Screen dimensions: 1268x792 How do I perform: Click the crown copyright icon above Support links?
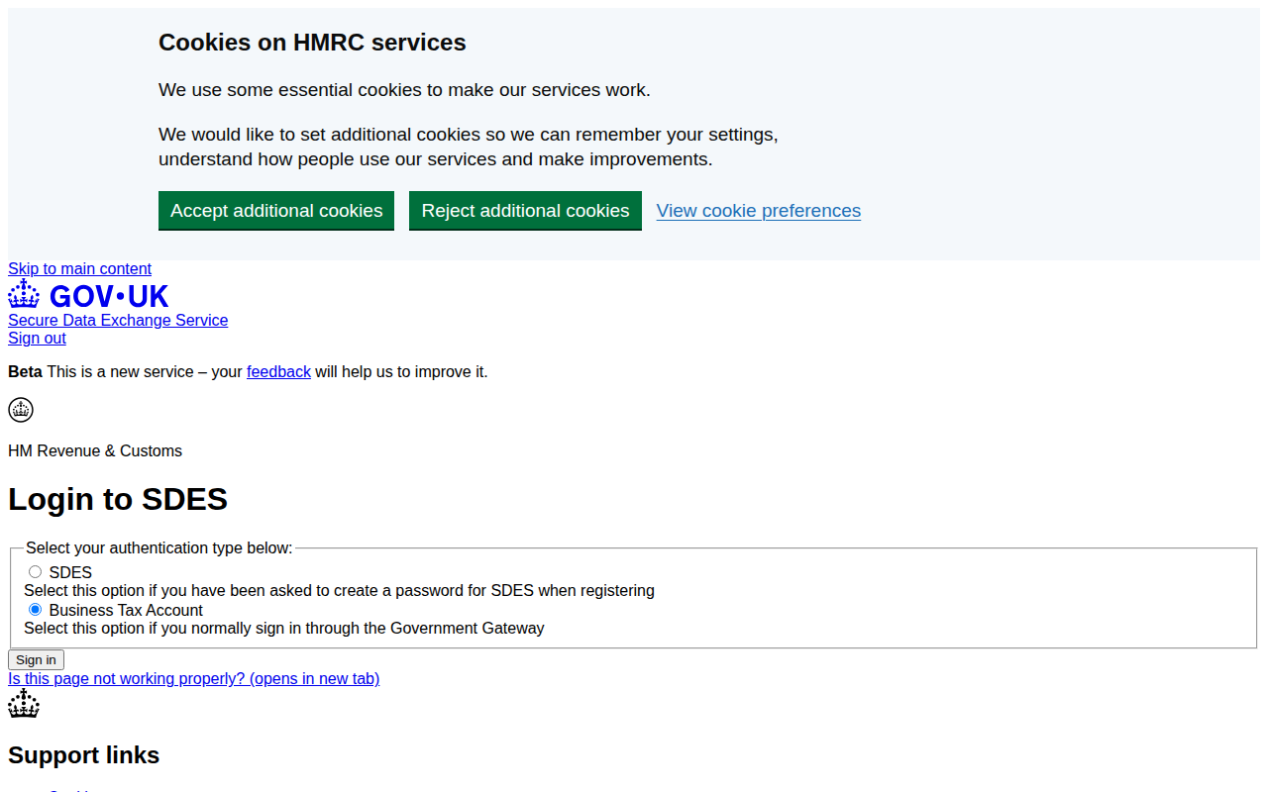[24, 703]
